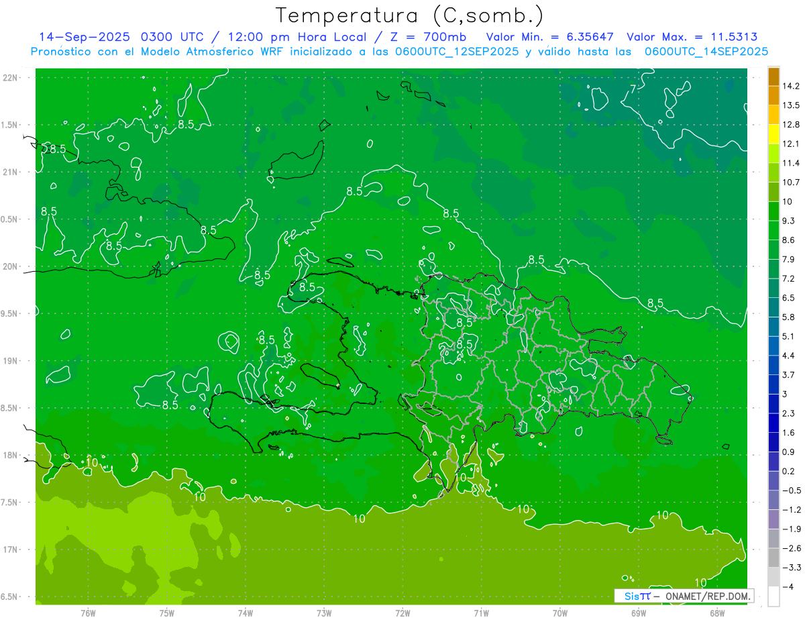The width and height of the screenshot is (805, 622).
Task: Click the 'Valor Min. = 6.35647' text
Action: click(549, 37)
